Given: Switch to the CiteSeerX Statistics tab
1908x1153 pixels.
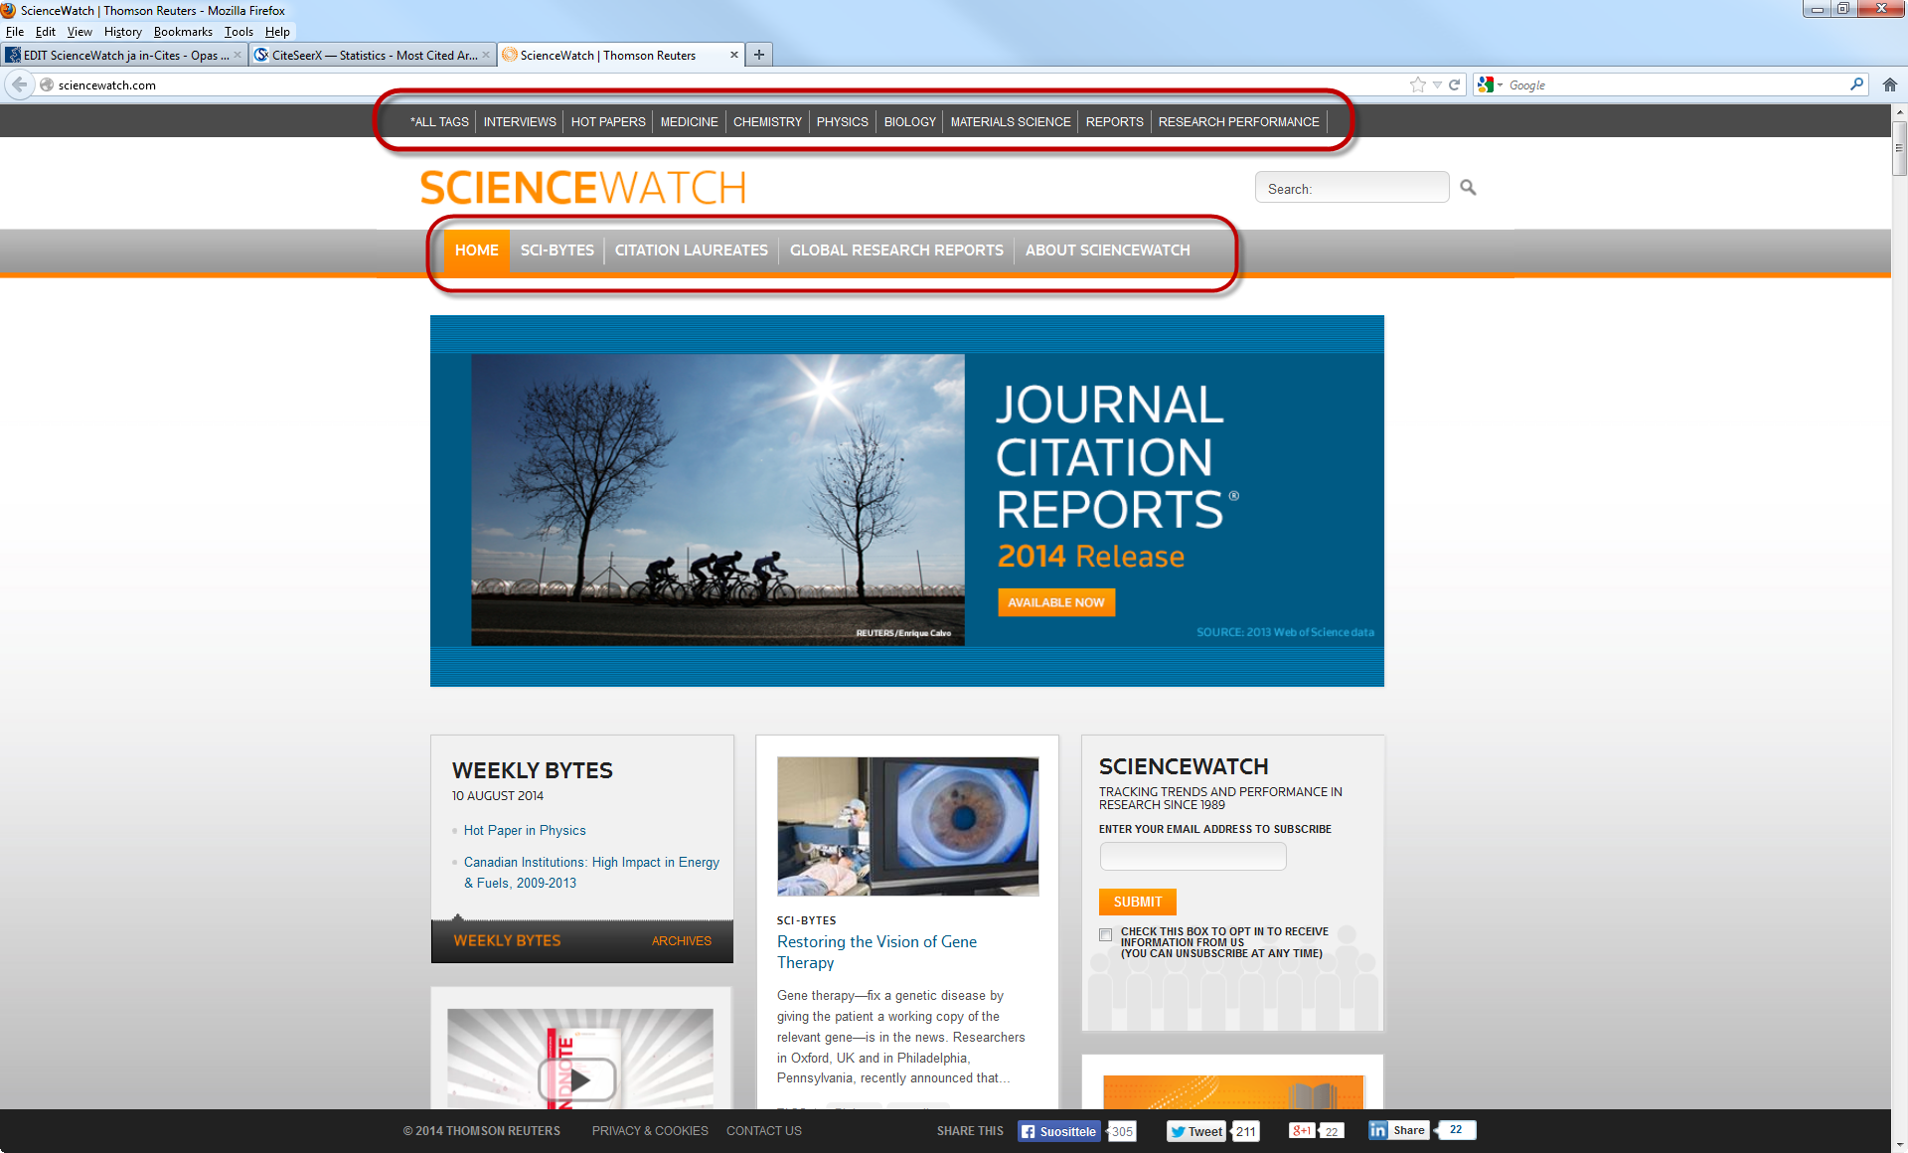Looking at the screenshot, I should point(373,56).
